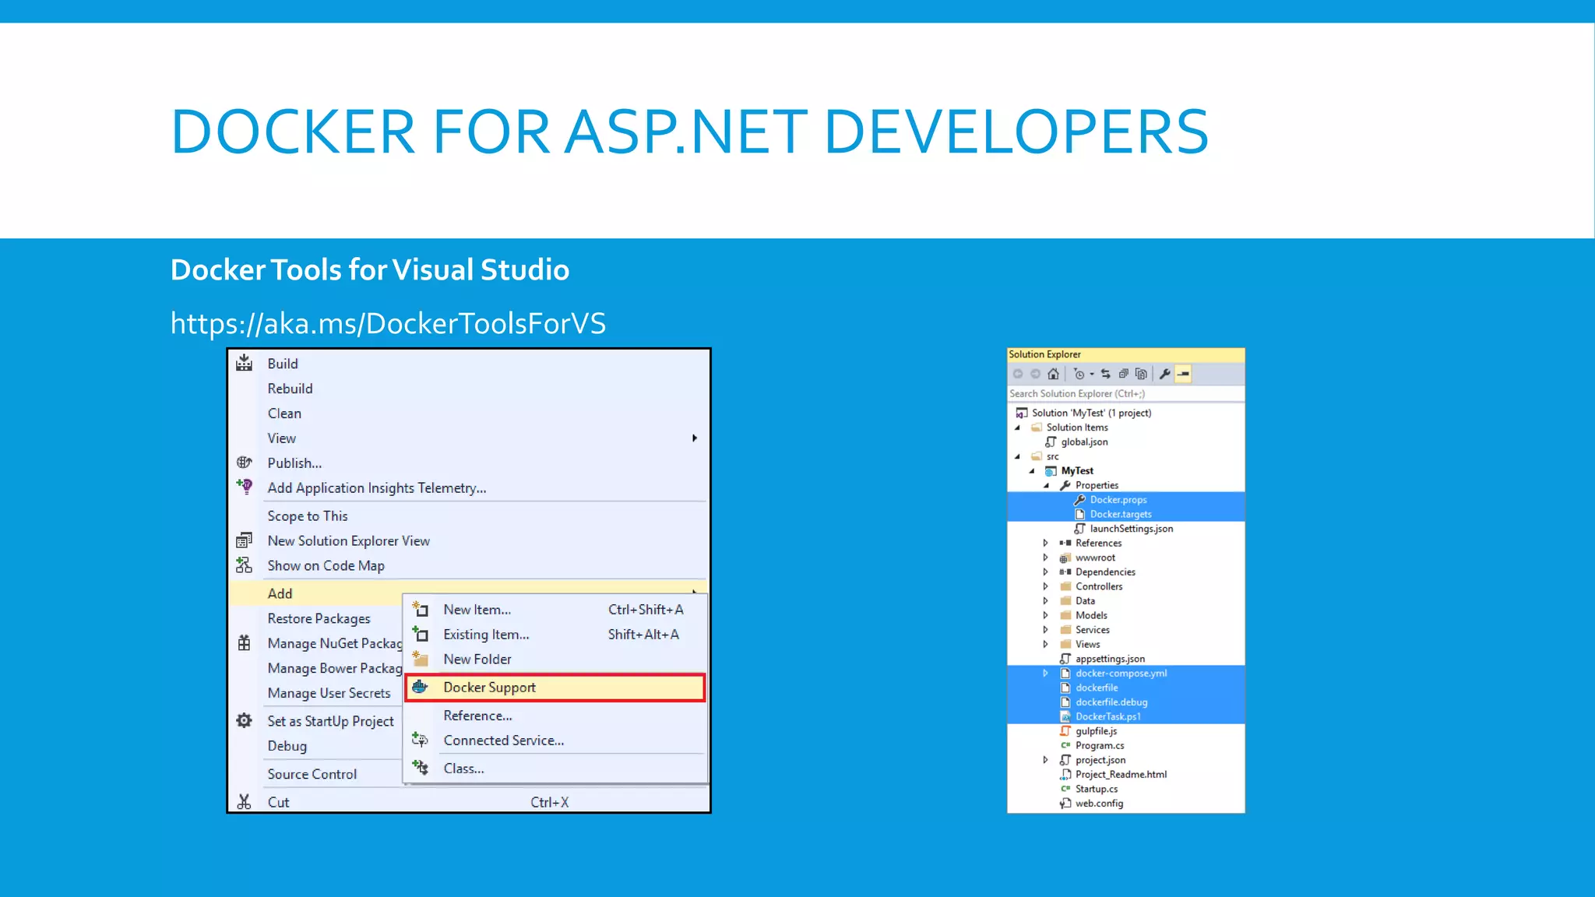
Task: Choose Clean from the context menu
Action: [284, 413]
